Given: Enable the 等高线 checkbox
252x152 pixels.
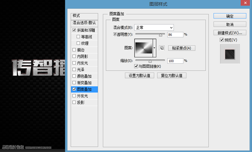Looking at the screenshot, I should click(x=78, y=37).
